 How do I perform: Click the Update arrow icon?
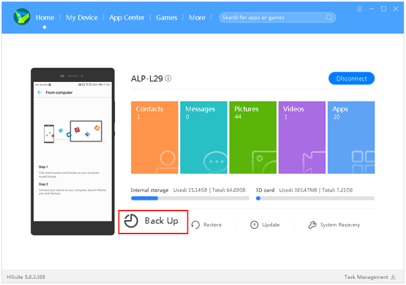pos(254,225)
